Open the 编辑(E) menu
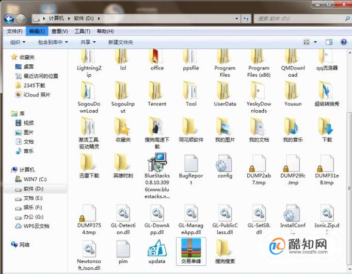 pyautogui.click(x=37, y=31)
